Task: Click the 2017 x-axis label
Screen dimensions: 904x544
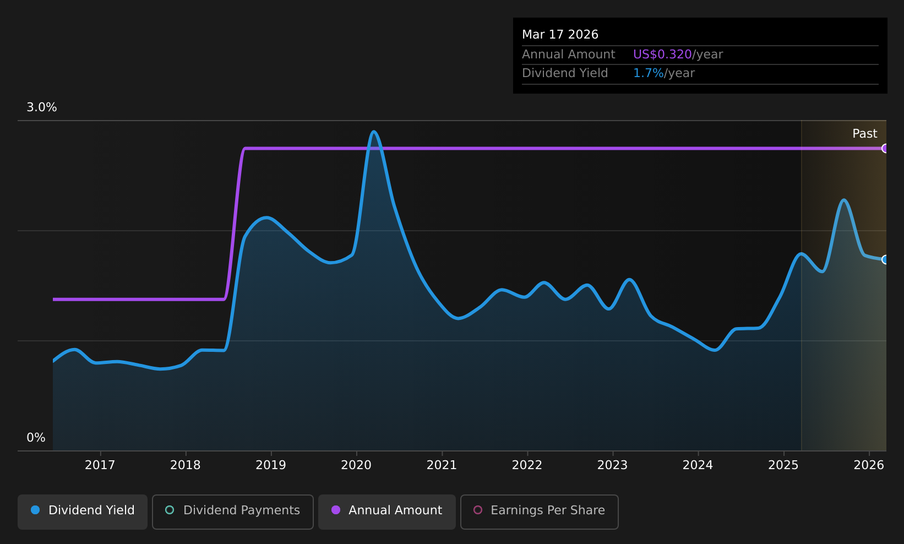Action: point(100,465)
